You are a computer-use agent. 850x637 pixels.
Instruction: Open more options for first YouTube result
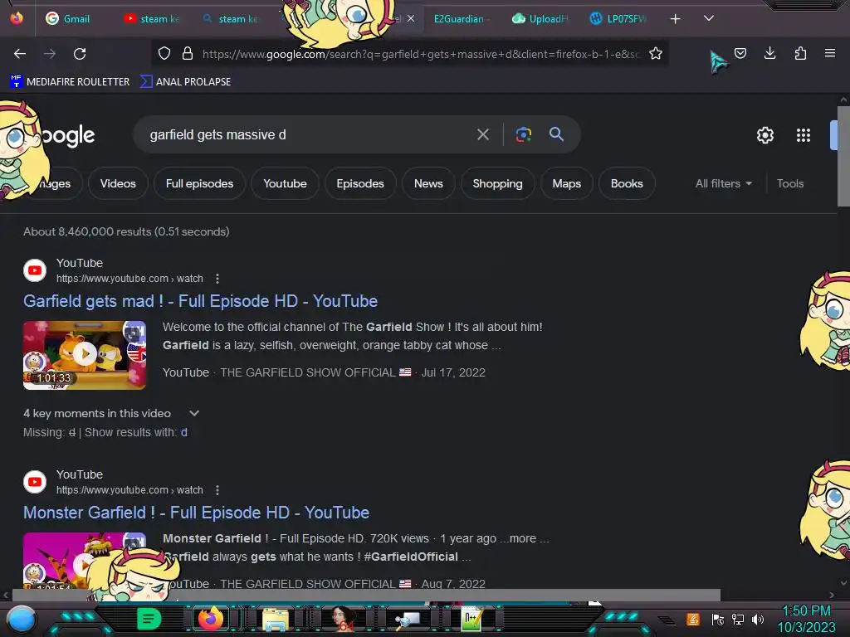pos(217,279)
